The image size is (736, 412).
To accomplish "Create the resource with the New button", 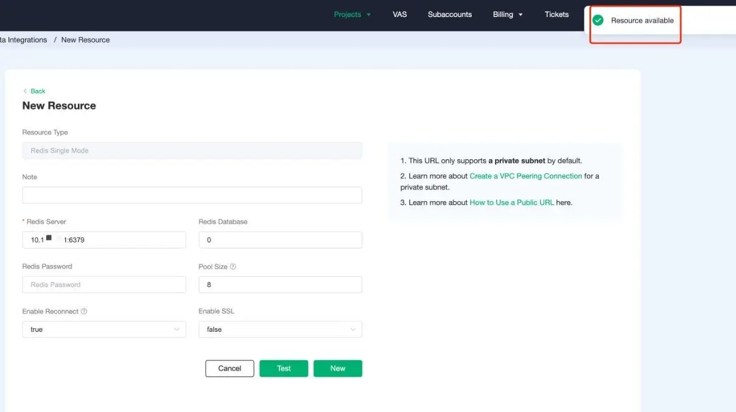I will point(337,368).
